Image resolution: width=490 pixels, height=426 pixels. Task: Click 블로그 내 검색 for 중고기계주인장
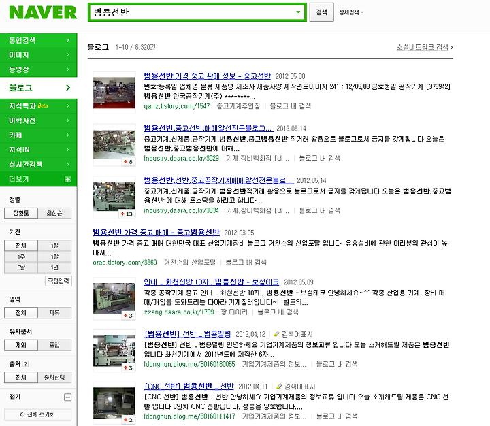[291, 106]
